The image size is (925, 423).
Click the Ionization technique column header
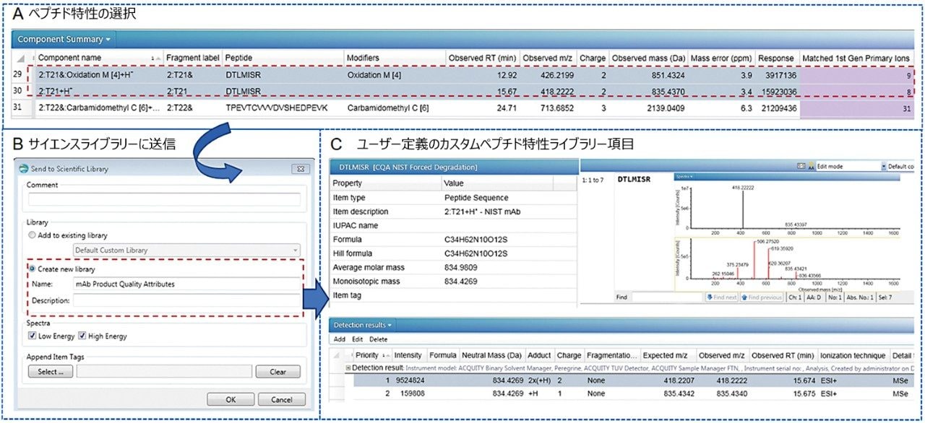point(853,355)
